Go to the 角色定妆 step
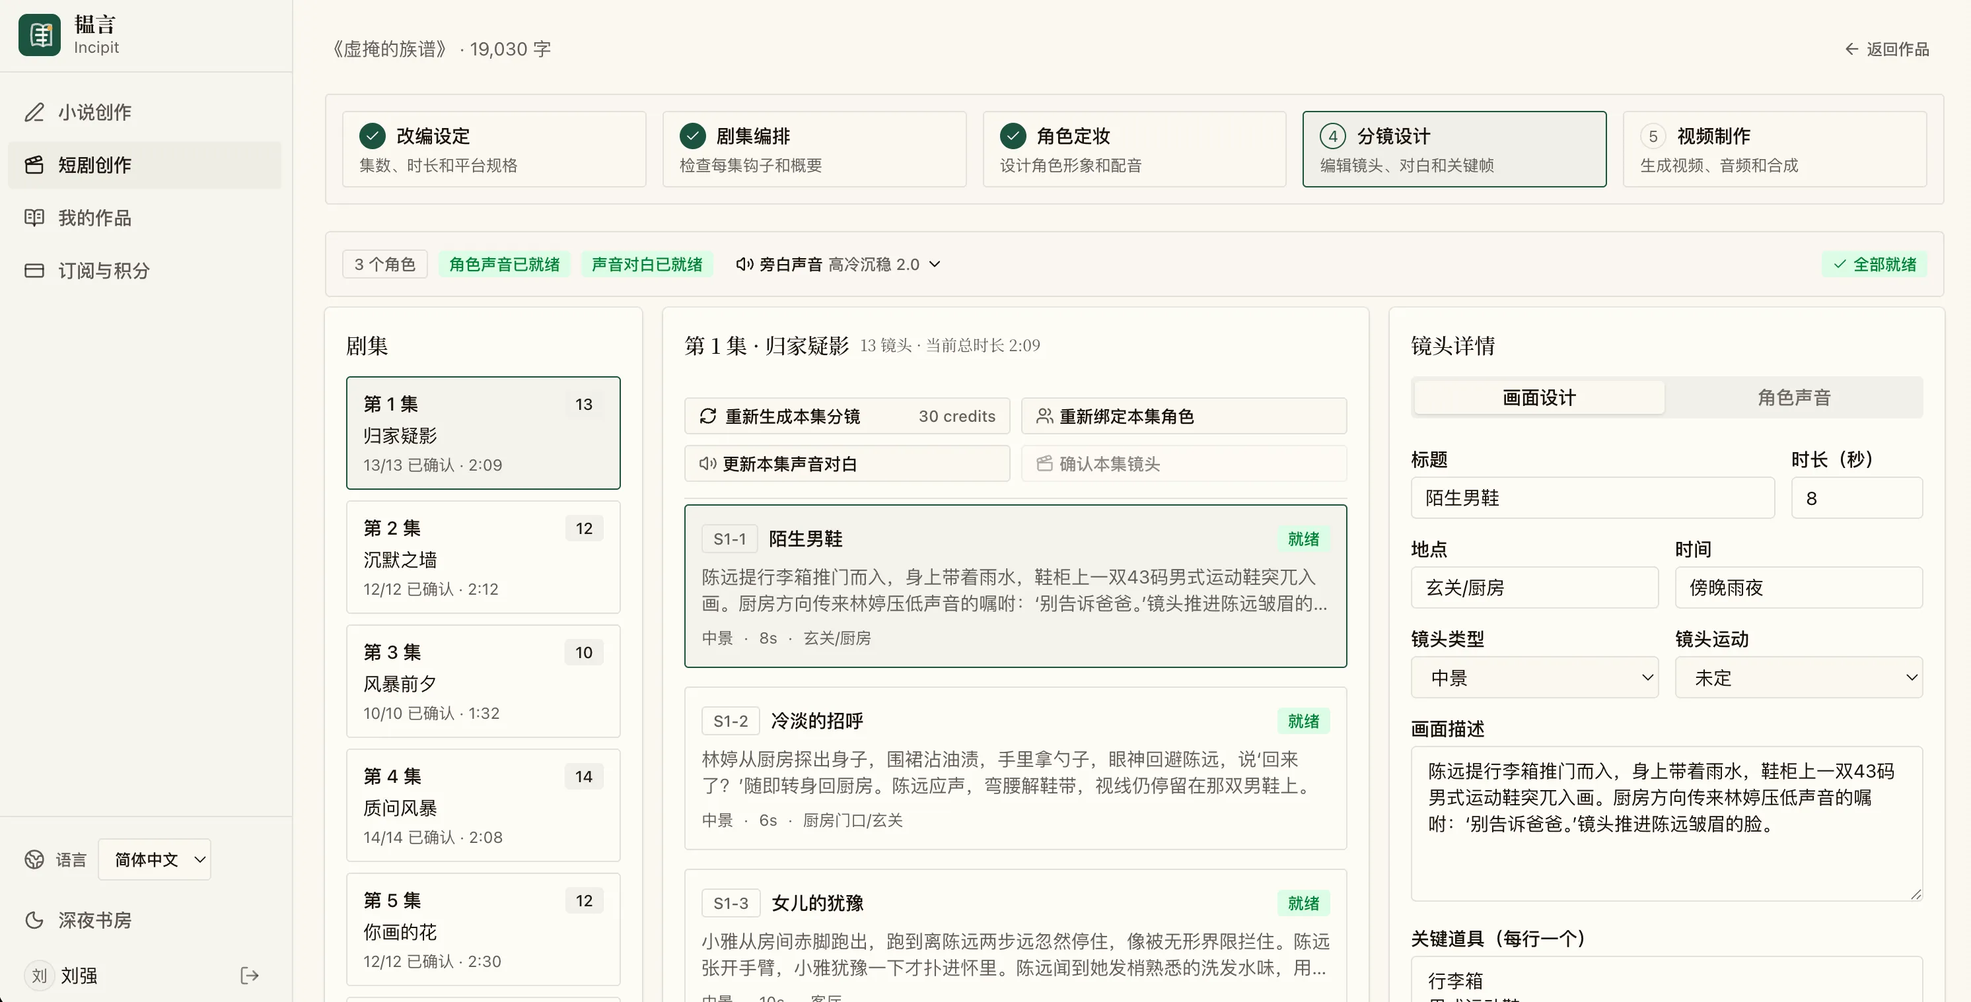The height and width of the screenshot is (1002, 1971). coord(1135,149)
